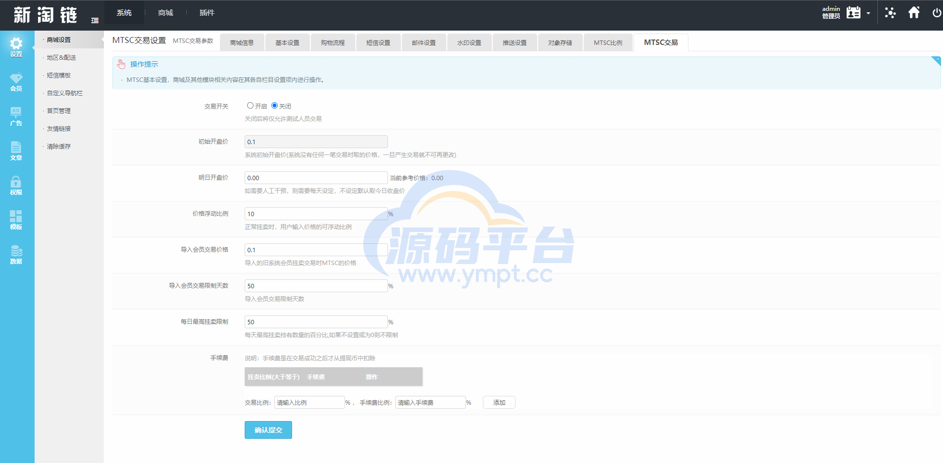The width and height of the screenshot is (943, 463).
Task: Open the 模板 grid icon
Action: tap(16, 220)
